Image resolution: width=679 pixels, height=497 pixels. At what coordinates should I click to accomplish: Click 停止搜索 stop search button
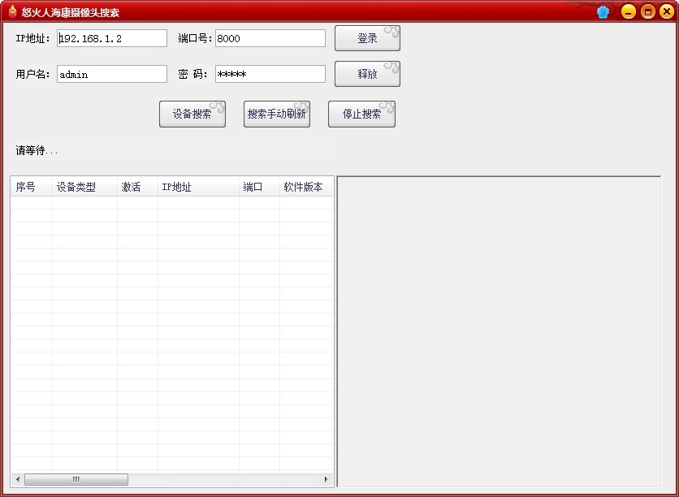click(361, 115)
